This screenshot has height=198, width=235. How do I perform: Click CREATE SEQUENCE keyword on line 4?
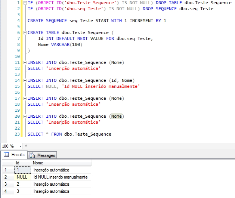[x=47, y=21]
